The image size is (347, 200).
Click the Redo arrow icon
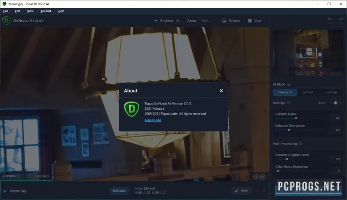(341, 20)
